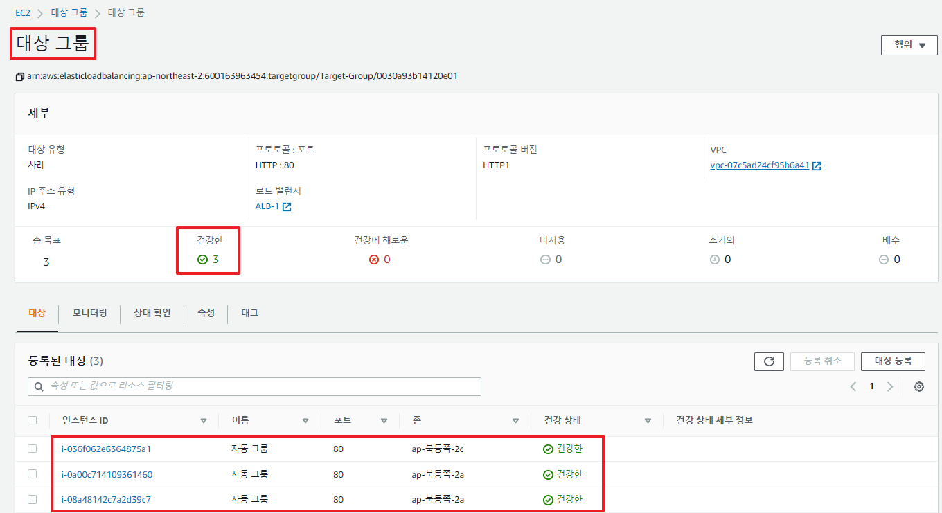Sort by 포트 column arrow
The image size is (942, 513).
384,421
